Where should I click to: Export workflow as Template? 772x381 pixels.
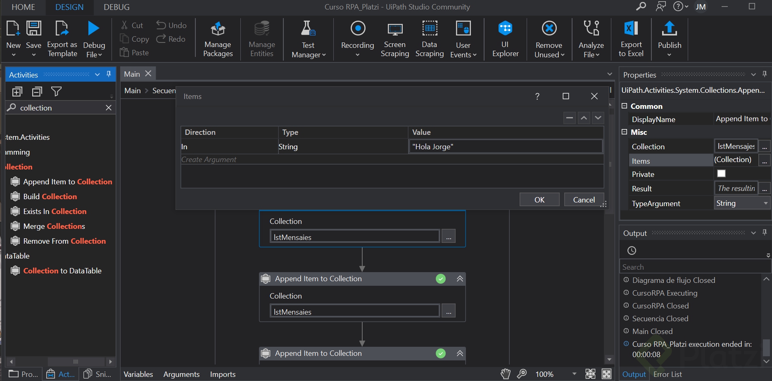pos(62,39)
